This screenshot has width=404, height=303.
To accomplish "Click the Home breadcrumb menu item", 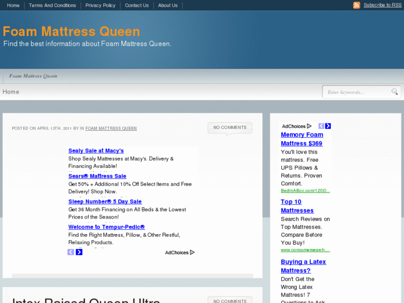I will [x=11, y=92].
